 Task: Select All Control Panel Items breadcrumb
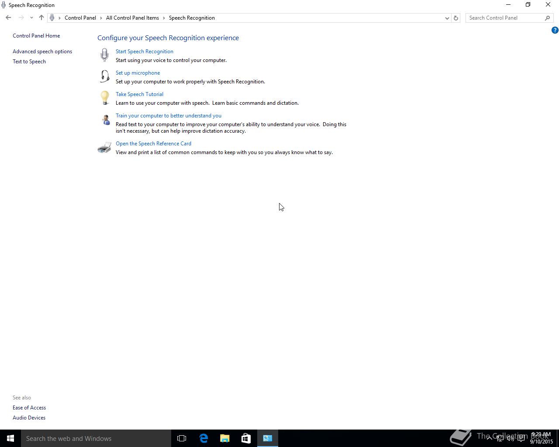[x=132, y=18]
